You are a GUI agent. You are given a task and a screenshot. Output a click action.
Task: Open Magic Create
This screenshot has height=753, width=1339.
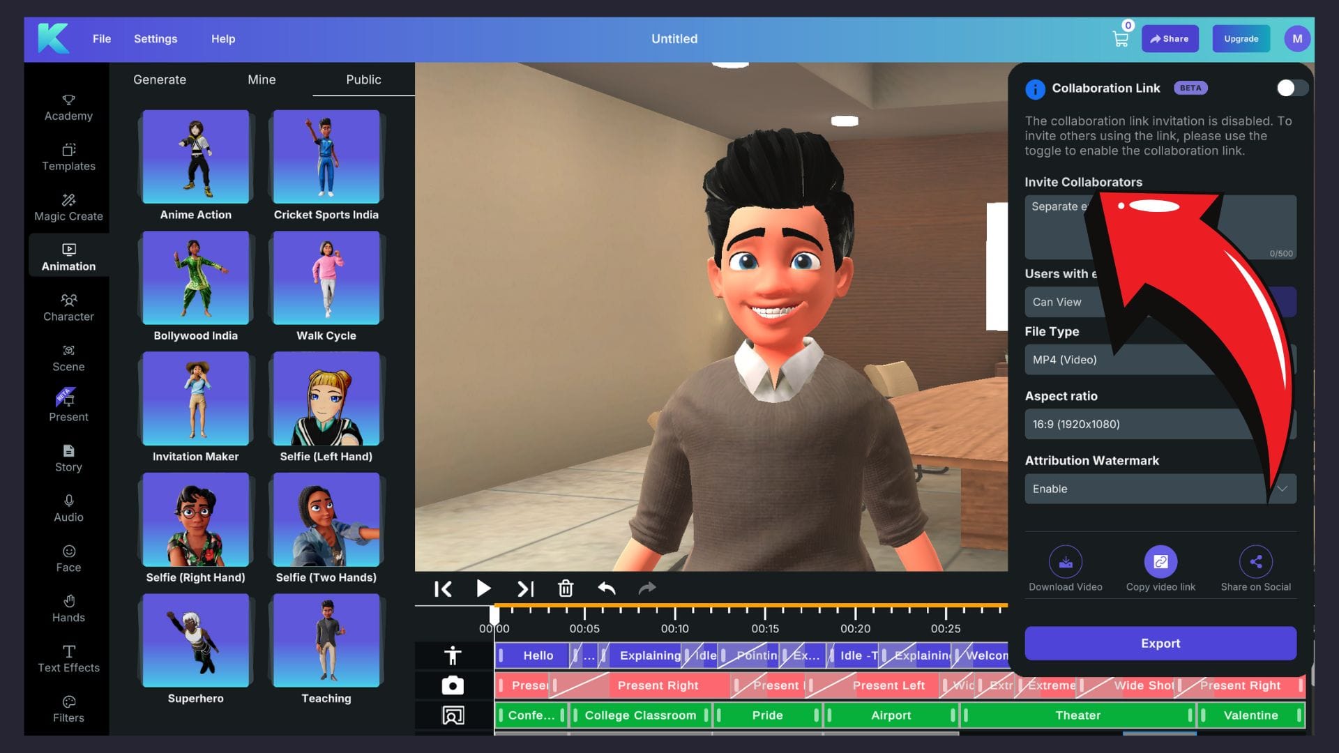68,207
